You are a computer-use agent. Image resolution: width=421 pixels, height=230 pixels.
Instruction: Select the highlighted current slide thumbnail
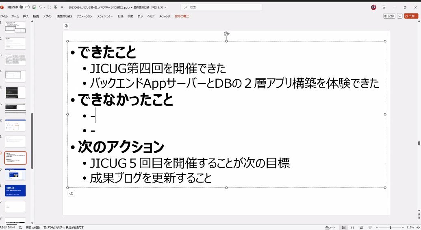point(15,158)
